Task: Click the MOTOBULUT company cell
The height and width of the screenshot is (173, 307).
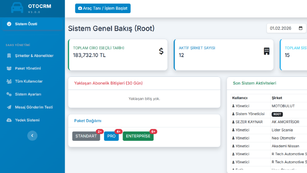Action: point(283,106)
